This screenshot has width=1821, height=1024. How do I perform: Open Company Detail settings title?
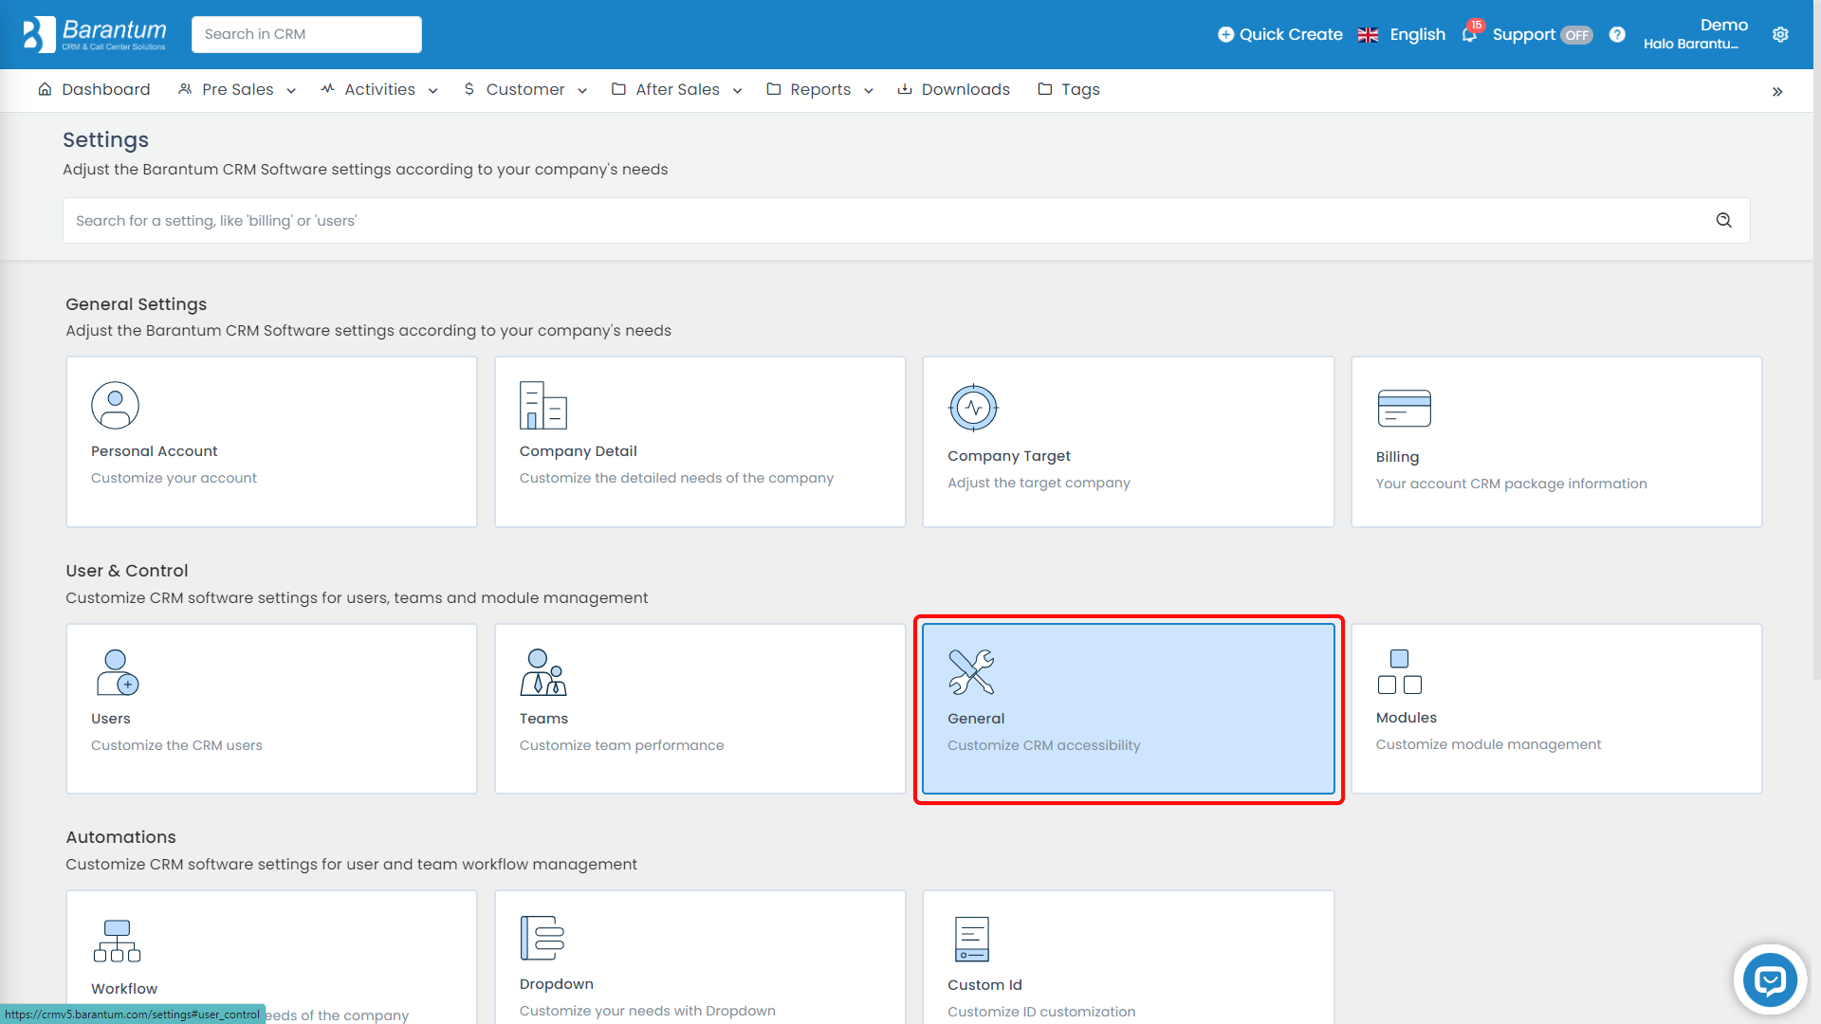(x=578, y=451)
